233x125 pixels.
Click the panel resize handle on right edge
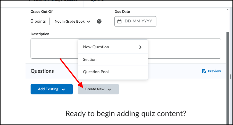tap(231, 77)
